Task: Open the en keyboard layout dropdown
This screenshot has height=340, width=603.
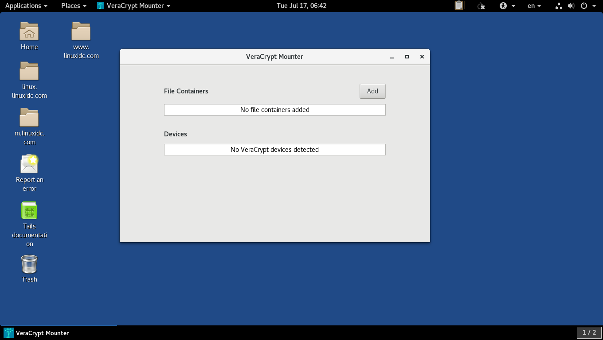Action: [534, 6]
